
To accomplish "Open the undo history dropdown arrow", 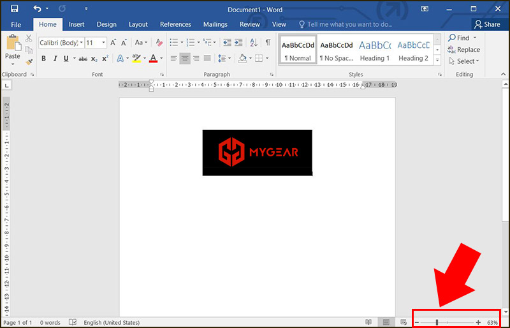I will pyautogui.click(x=47, y=9).
